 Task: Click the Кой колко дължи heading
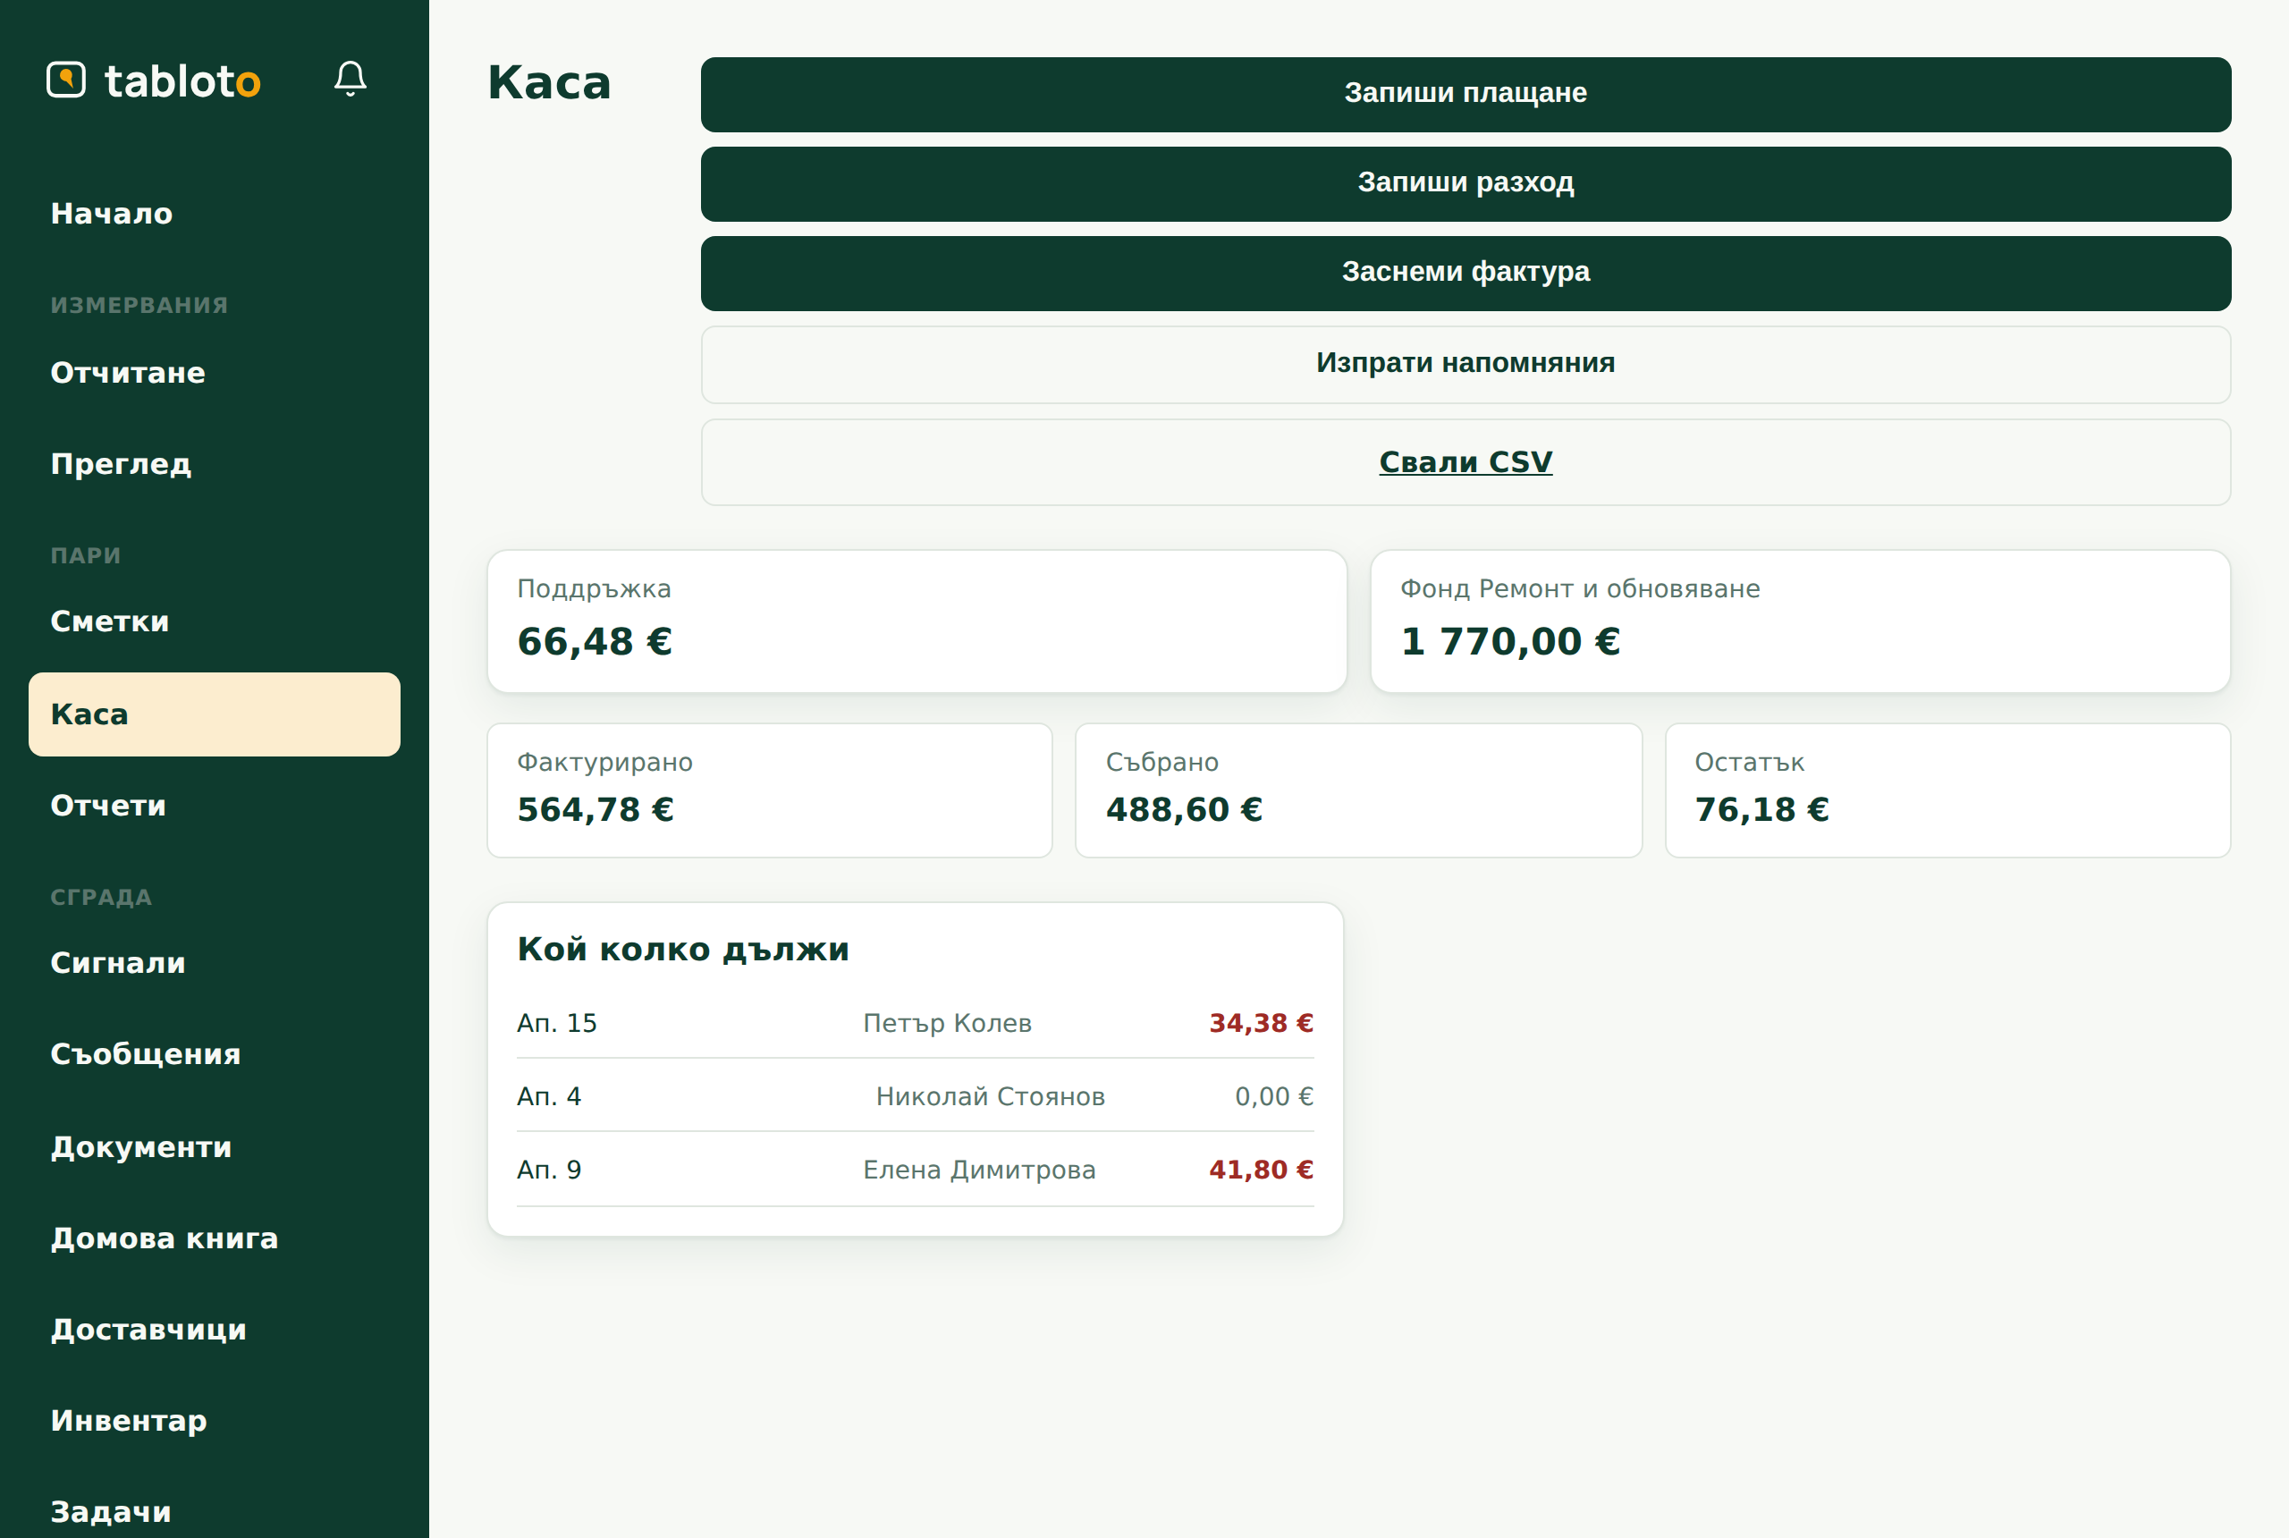click(x=682, y=950)
